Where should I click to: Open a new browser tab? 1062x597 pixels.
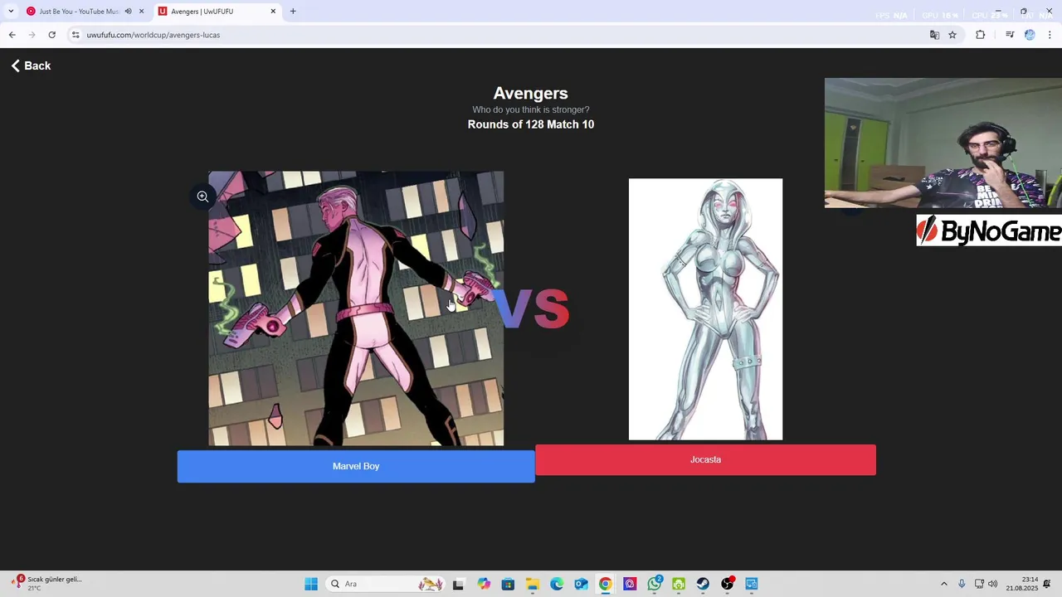(293, 12)
